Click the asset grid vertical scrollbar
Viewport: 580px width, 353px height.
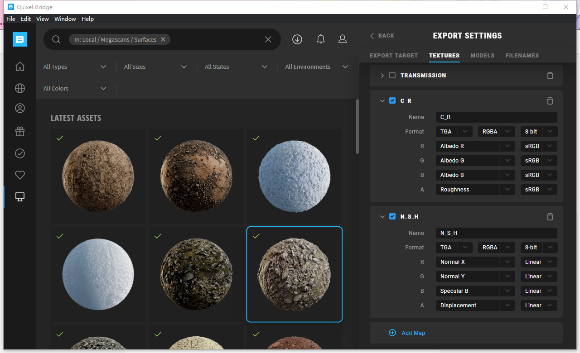[358, 127]
